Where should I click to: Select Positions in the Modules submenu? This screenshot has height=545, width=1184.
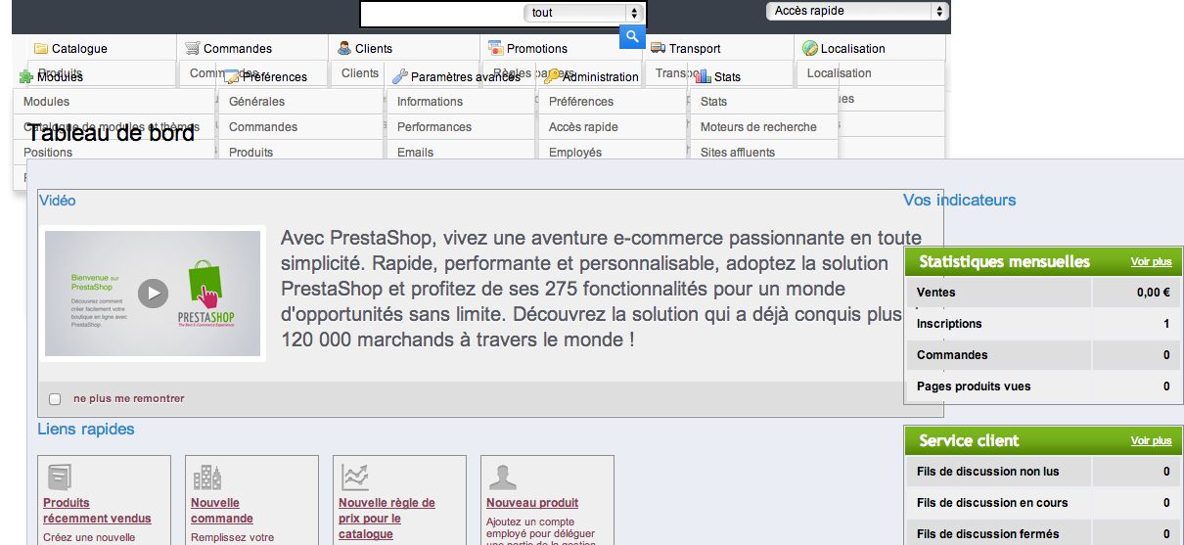[48, 153]
